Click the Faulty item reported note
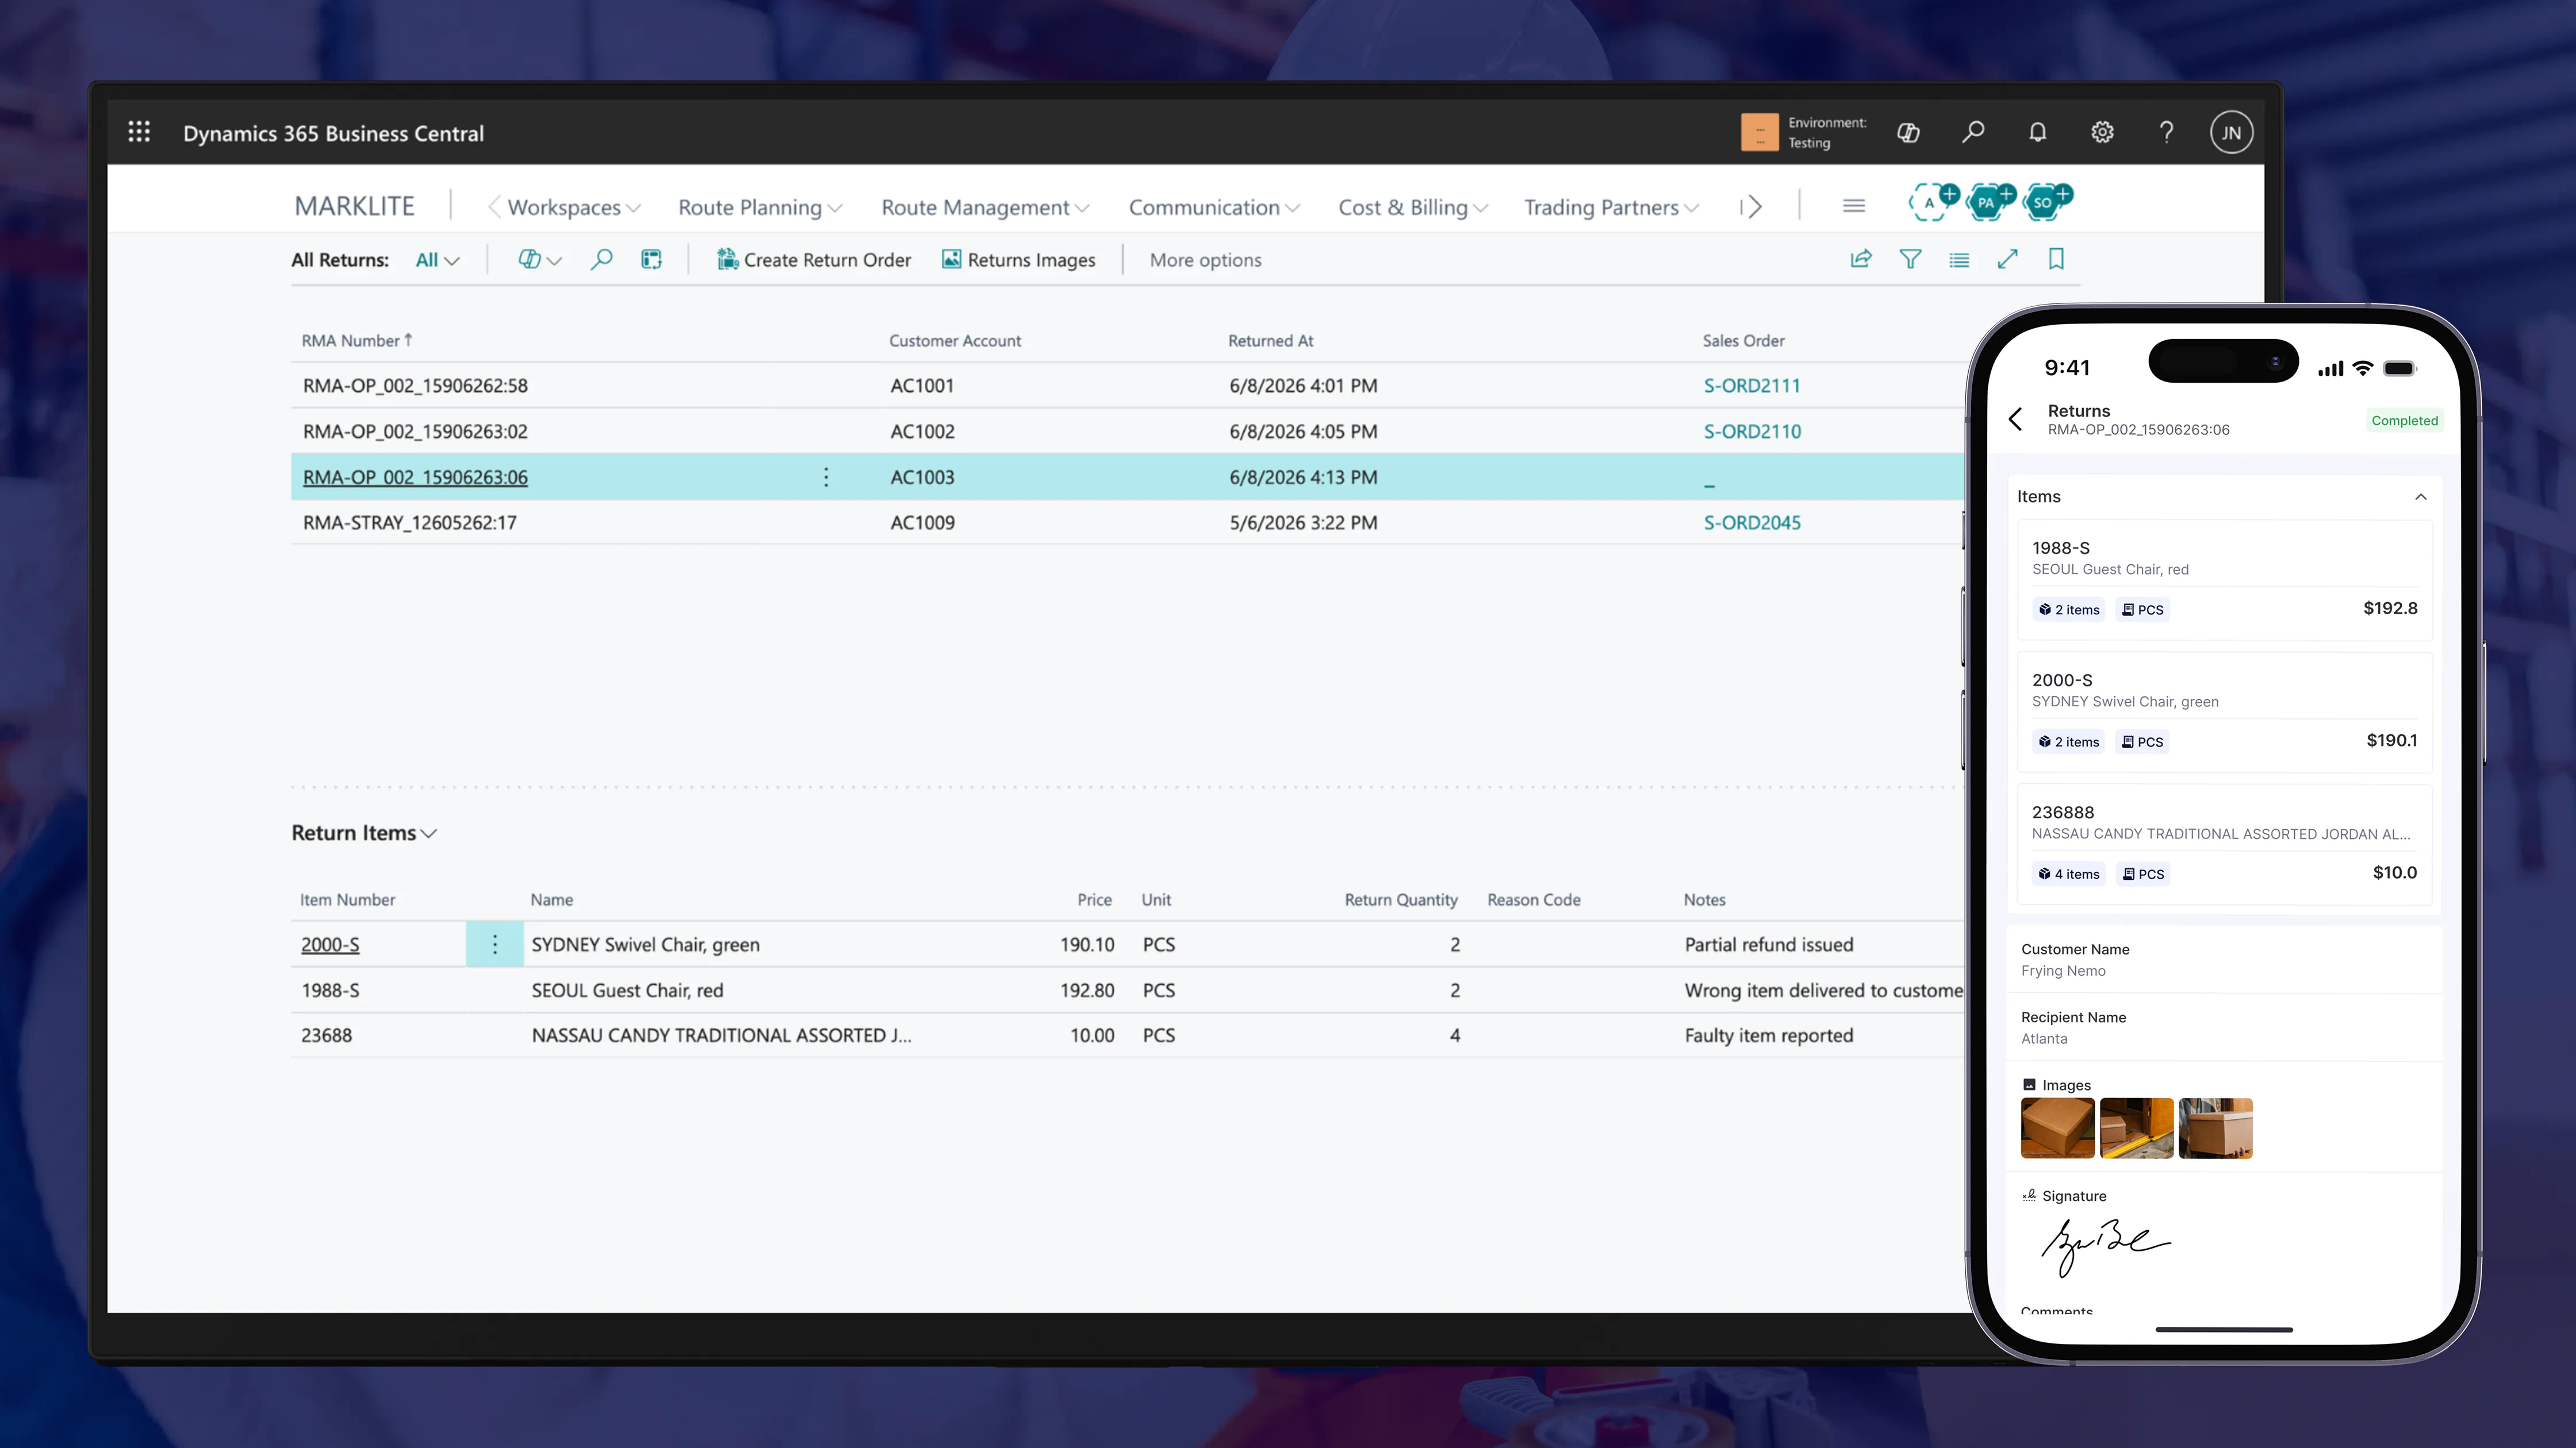This screenshot has height=1448, width=2576. pyautogui.click(x=1768, y=1035)
